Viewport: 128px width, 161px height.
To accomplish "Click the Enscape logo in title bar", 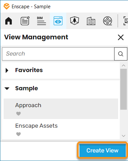I will [7, 7].
